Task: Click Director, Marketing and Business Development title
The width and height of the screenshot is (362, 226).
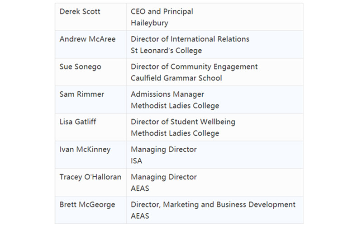Action: (x=213, y=204)
